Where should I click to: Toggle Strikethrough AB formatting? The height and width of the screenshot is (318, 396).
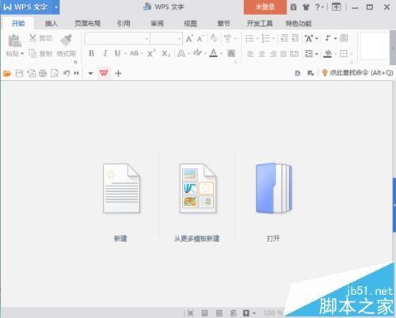[134, 53]
